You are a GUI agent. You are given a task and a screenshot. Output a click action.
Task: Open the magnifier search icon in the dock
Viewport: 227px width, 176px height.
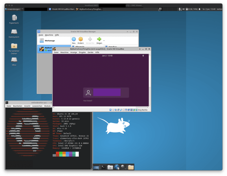(x=123, y=167)
